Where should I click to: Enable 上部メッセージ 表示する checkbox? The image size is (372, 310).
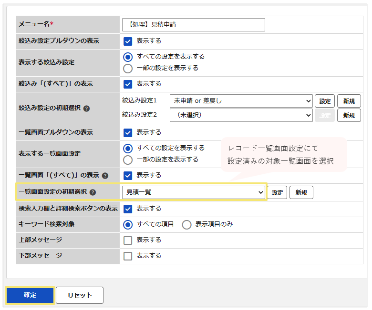point(128,240)
